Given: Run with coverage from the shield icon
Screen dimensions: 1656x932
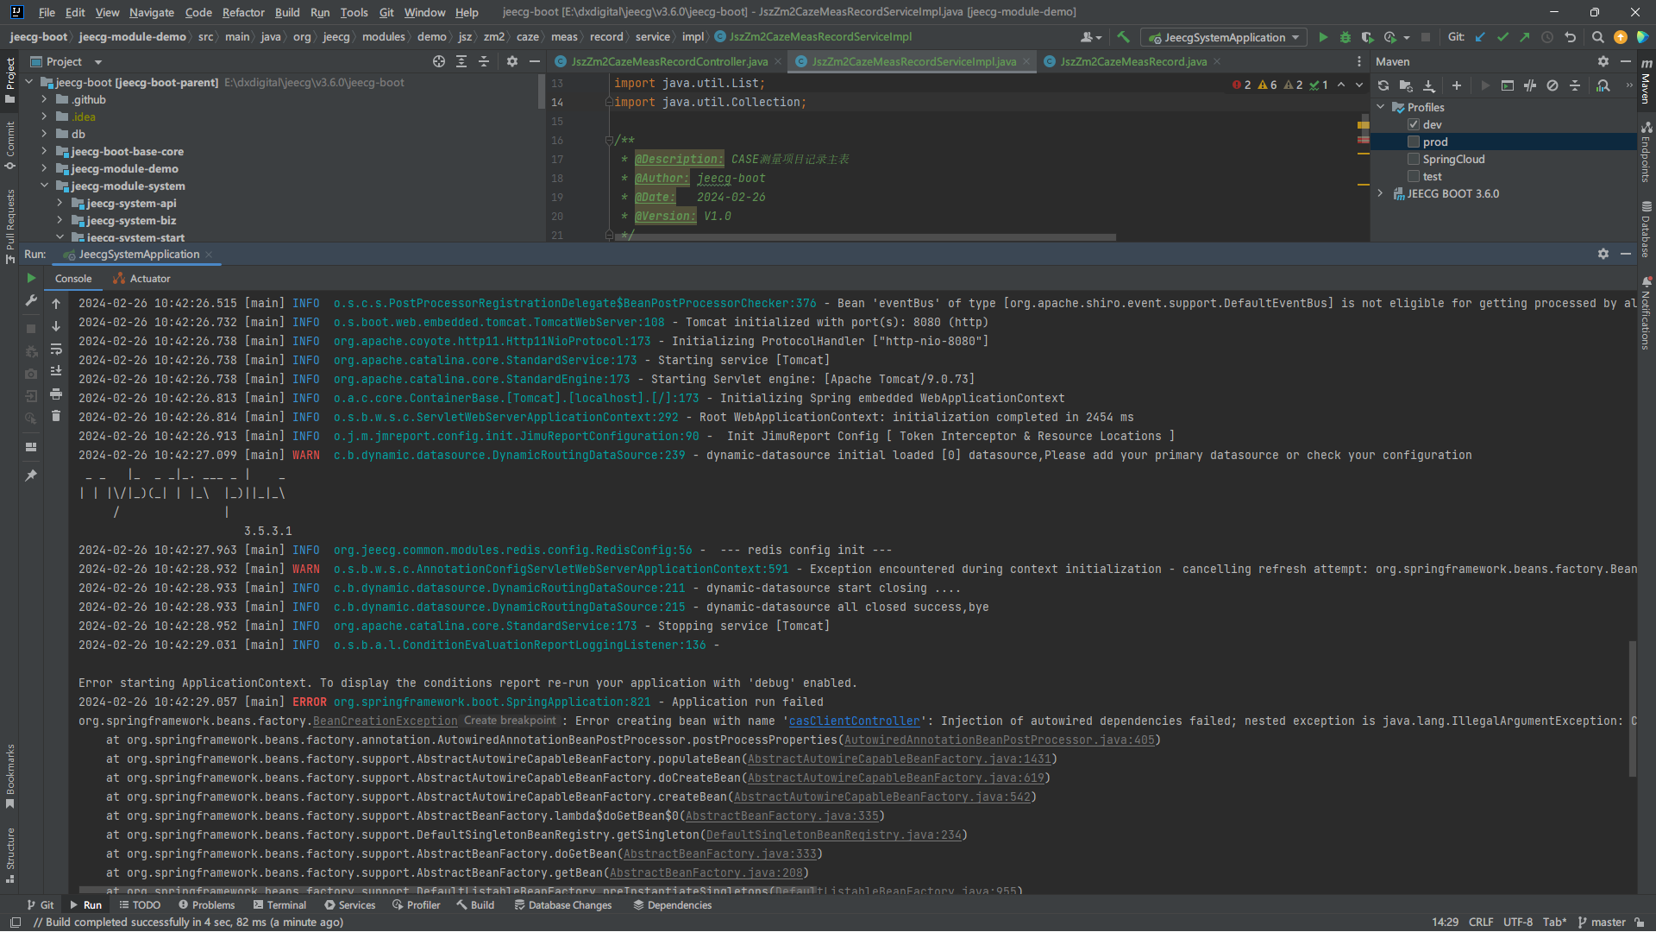Looking at the screenshot, I should click(x=1367, y=37).
